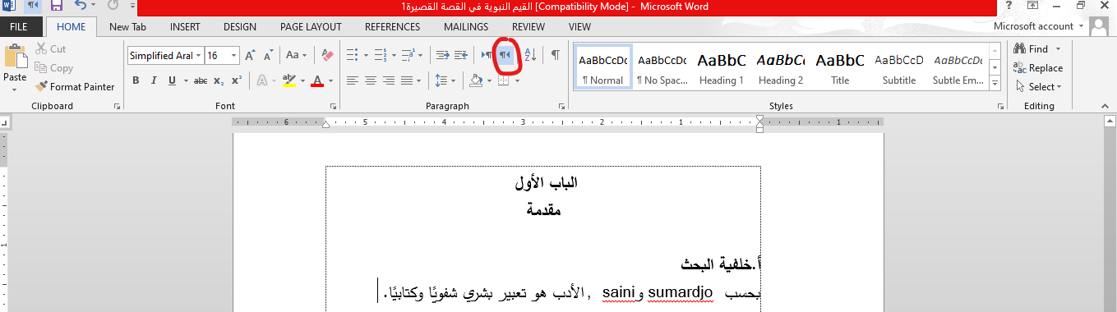
Task: Toggle Subscript formatting
Action: click(219, 80)
